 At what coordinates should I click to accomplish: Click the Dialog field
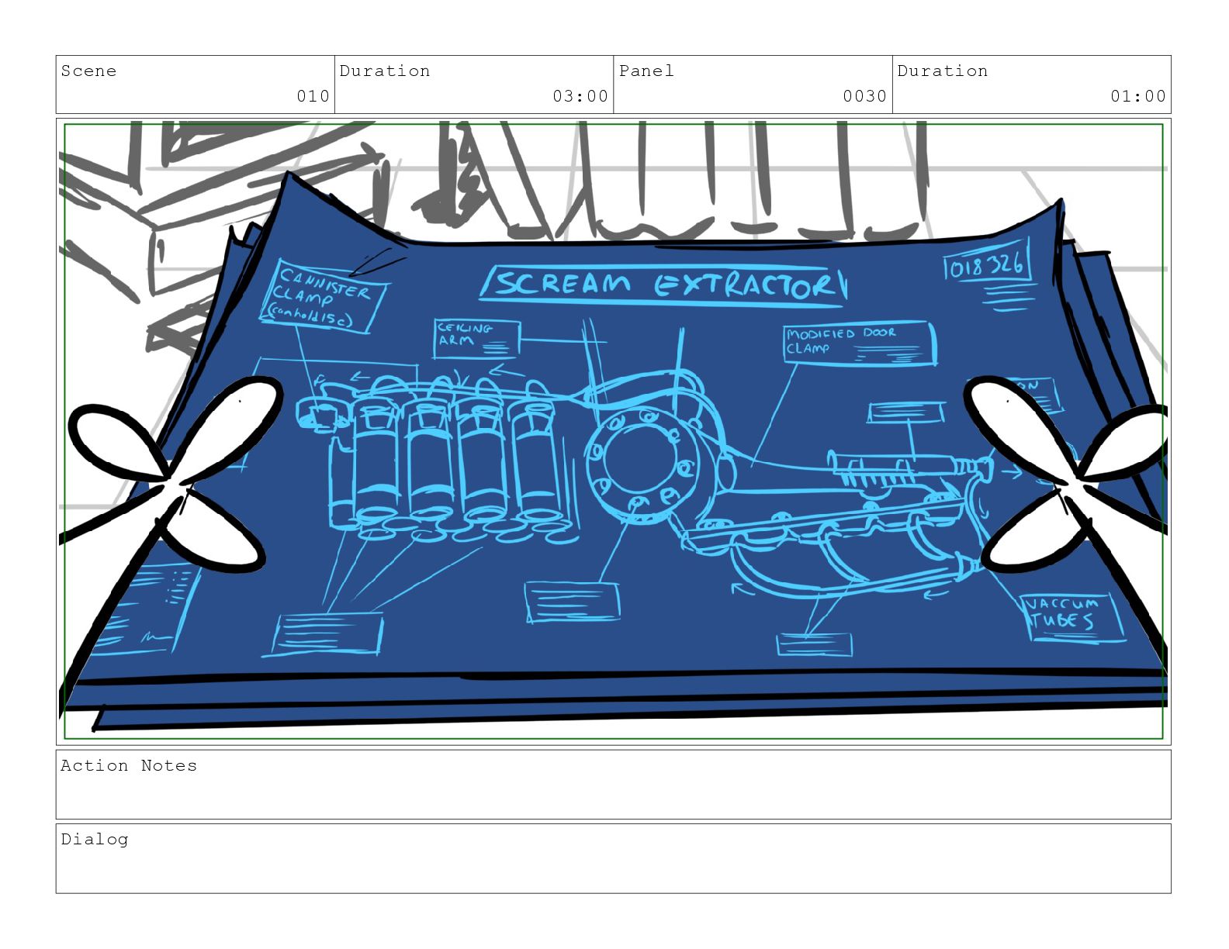point(613,858)
